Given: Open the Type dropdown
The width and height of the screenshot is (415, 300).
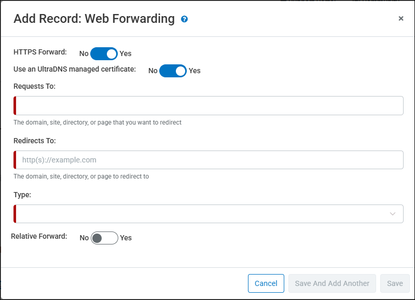Looking at the screenshot, I should [202, 214].
